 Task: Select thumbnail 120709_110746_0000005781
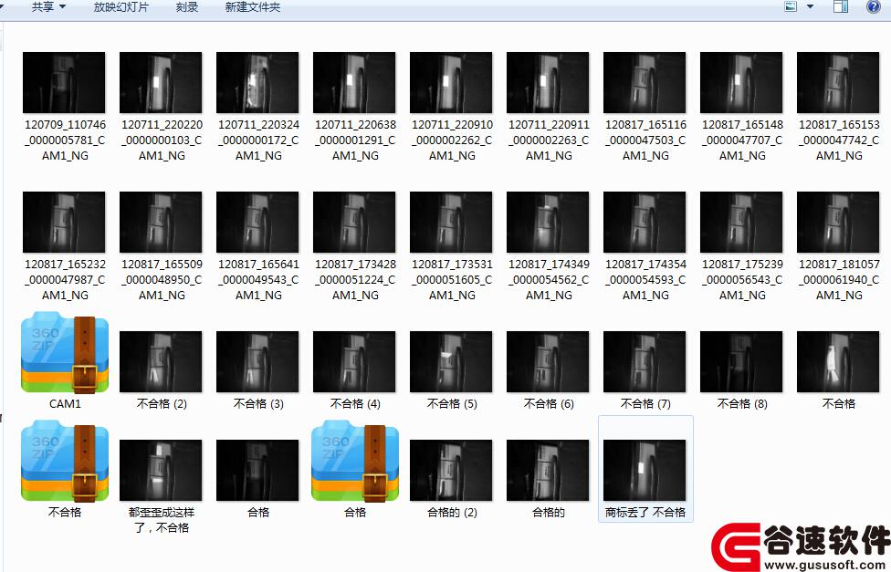click(x=64, y=82)
